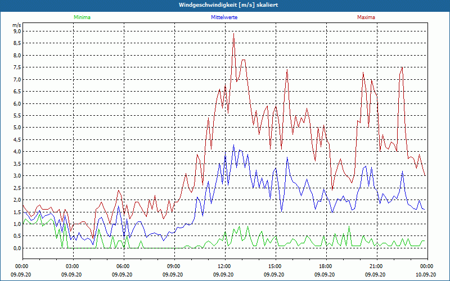Click the 09:00 time axis label
Screen dimensions: 450x281
pos(175,266)
